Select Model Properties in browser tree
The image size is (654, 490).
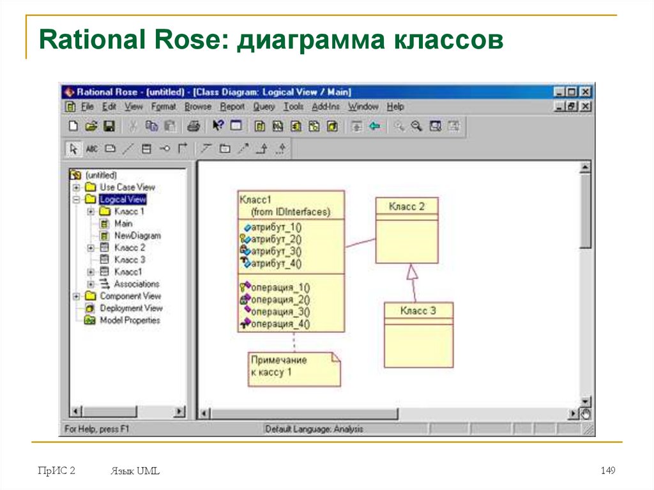click(x=130, y=321)
